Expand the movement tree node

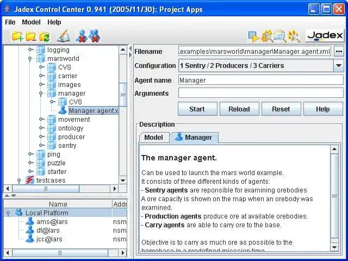tap(42, 119)
